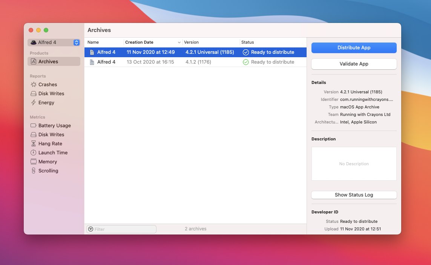Click the Upload date 11 Nov 2020 at 12:51
431x265 pixels.
coord(360,229)
